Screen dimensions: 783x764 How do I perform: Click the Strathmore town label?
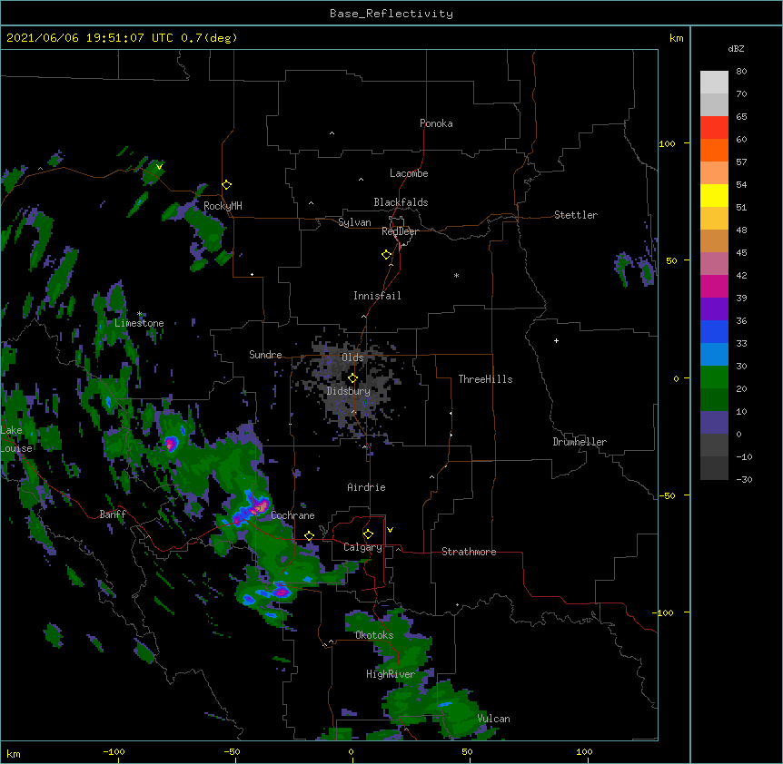469,552
